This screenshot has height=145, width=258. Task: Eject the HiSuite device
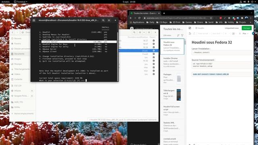32,91
